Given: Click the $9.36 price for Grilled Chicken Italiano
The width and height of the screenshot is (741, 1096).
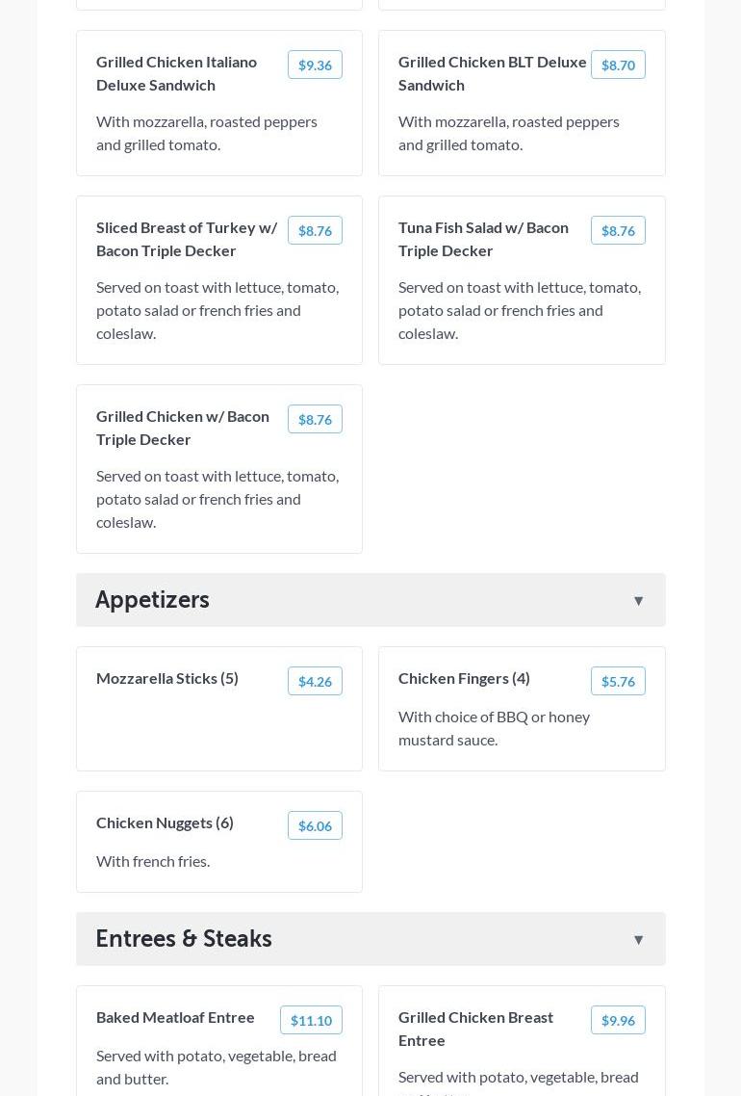Looking at the screenshot, I should pyautogui.click(x=315, y=65).
